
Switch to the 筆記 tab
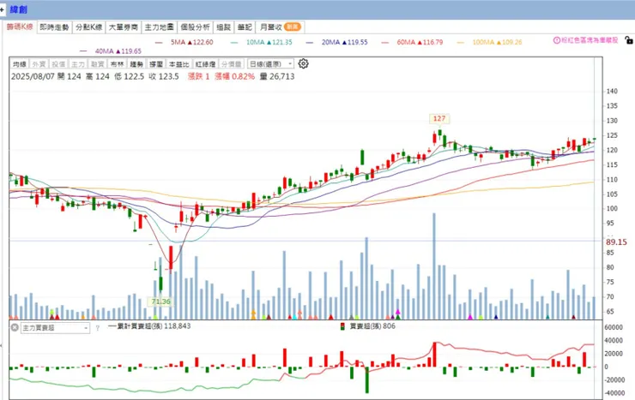tap(245, 27)
